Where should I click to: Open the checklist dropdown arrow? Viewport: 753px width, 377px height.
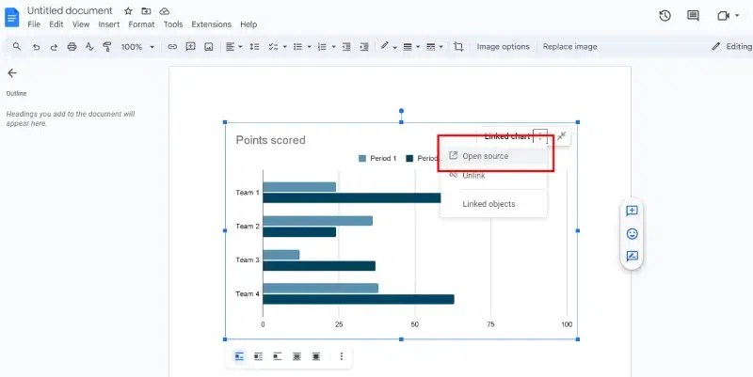pos(285,46)
